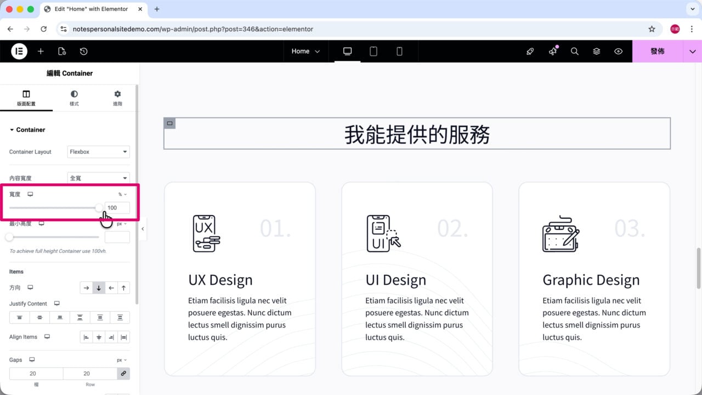Screen dimensions: 702x395
Task: Switch to mobile preview mode
Action: (x=399, y=51)
